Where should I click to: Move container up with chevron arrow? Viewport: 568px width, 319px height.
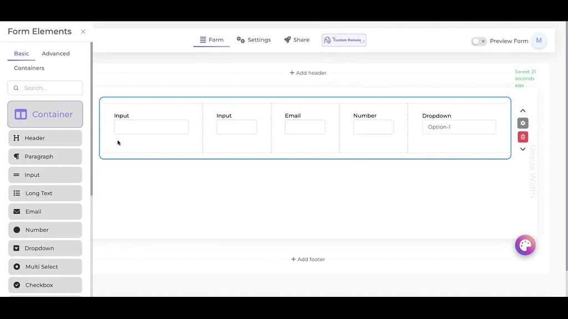tap(523, 110)
